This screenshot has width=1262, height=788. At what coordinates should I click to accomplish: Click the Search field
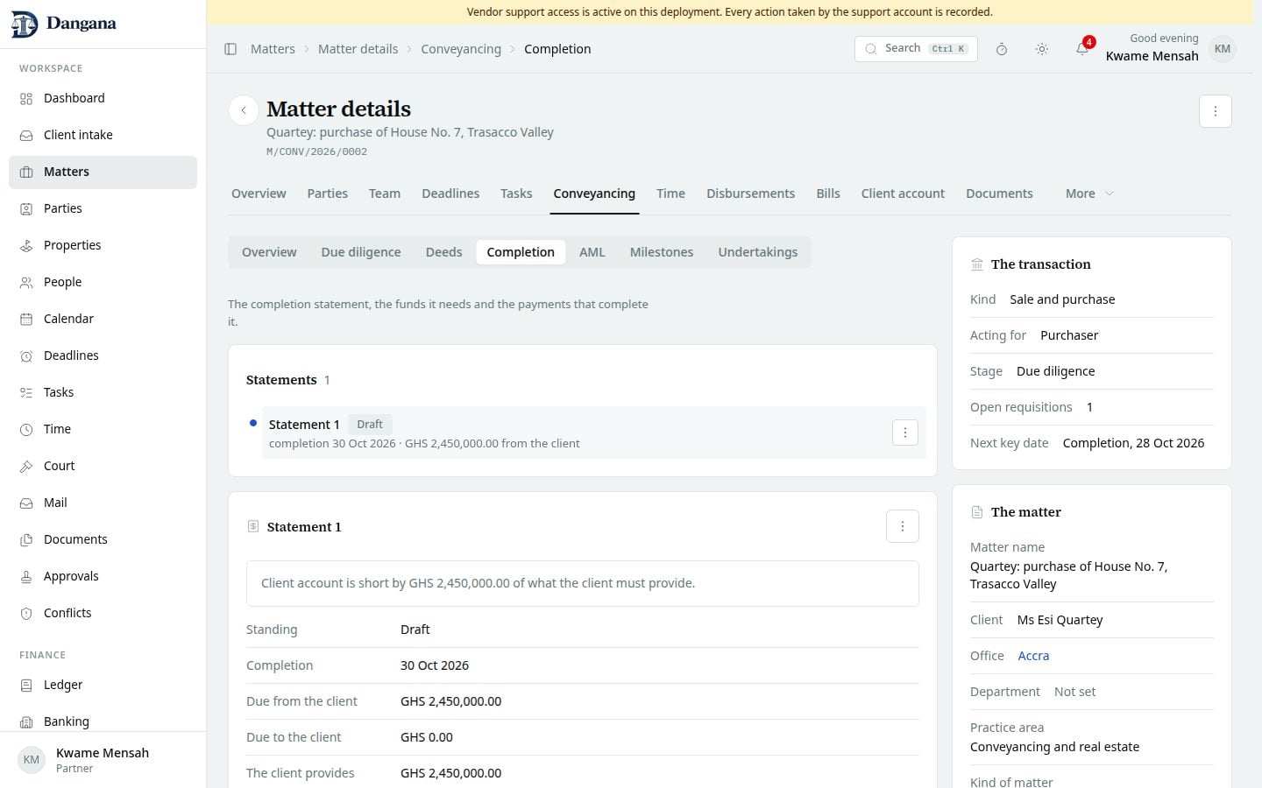[916, 49]
